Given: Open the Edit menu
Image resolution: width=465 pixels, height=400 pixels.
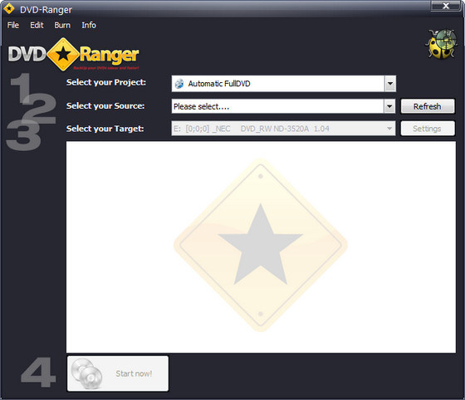Looking at the screenshot, I should pyautogui.click(x=37, y=25).
